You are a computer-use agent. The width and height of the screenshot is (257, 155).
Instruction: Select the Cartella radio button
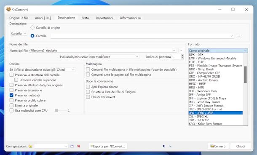(x=32, y=36)
